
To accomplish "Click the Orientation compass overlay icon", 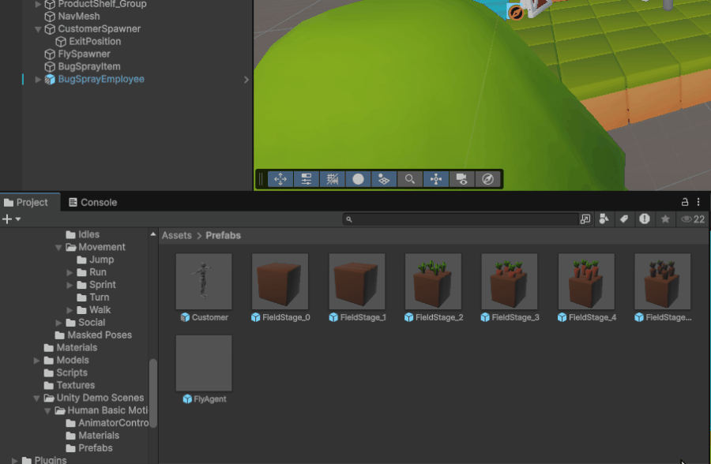I will pos(488,179).
